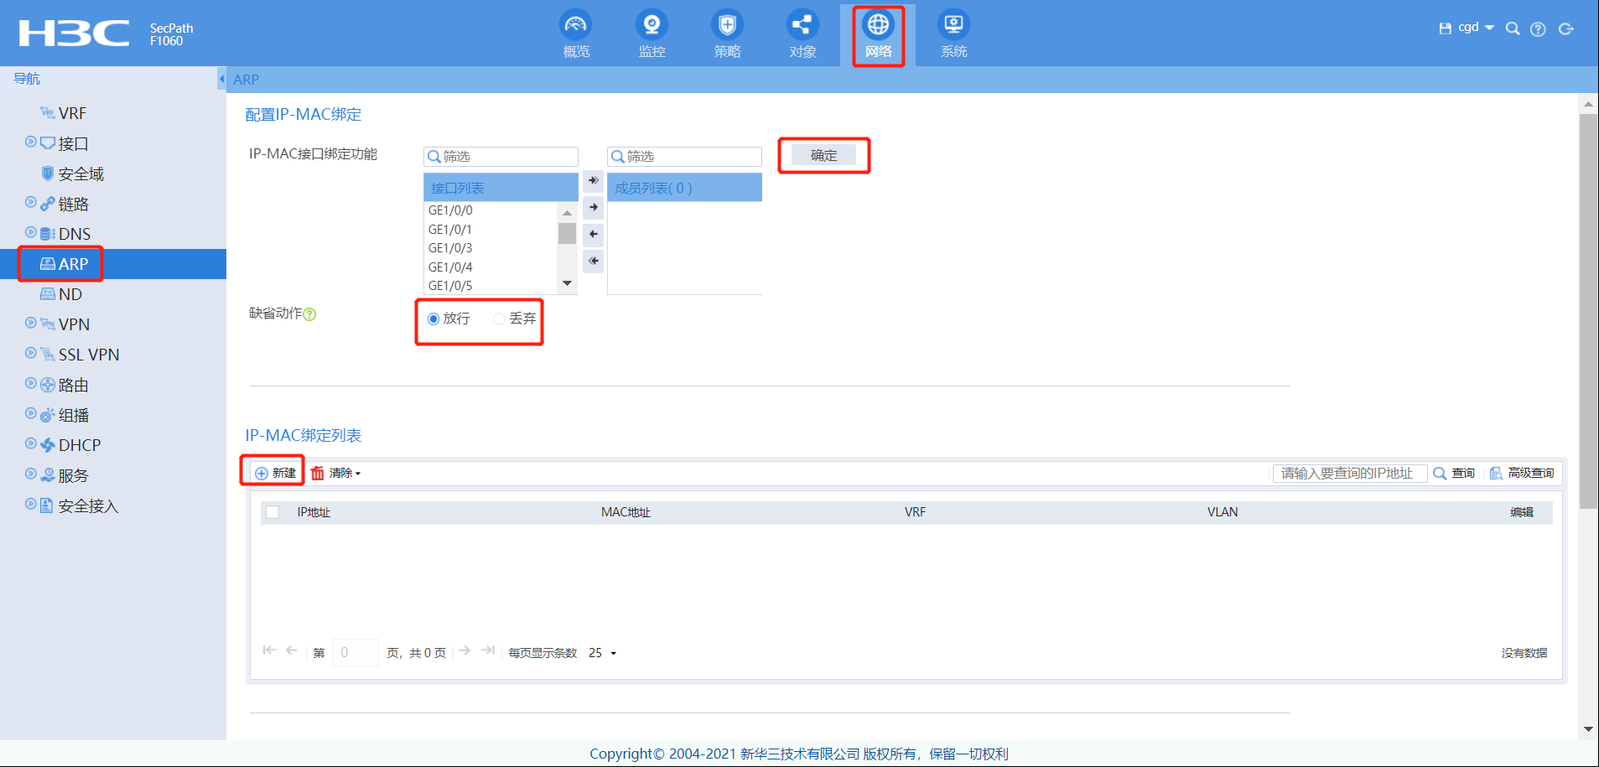Go to the 对象 objects tab
The height and width of the screenshot is (767, 1599).
pos(802,34)
